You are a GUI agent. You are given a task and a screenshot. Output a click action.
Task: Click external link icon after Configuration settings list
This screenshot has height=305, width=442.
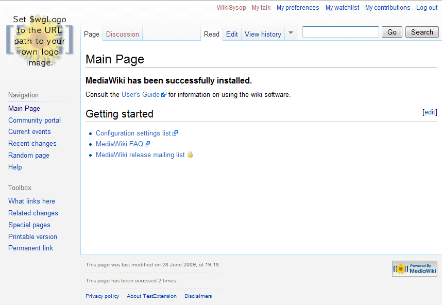pyautogui.click(x=175, y=133)
